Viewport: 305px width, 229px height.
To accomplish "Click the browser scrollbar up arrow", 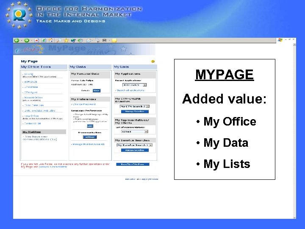I will (294, 45).
